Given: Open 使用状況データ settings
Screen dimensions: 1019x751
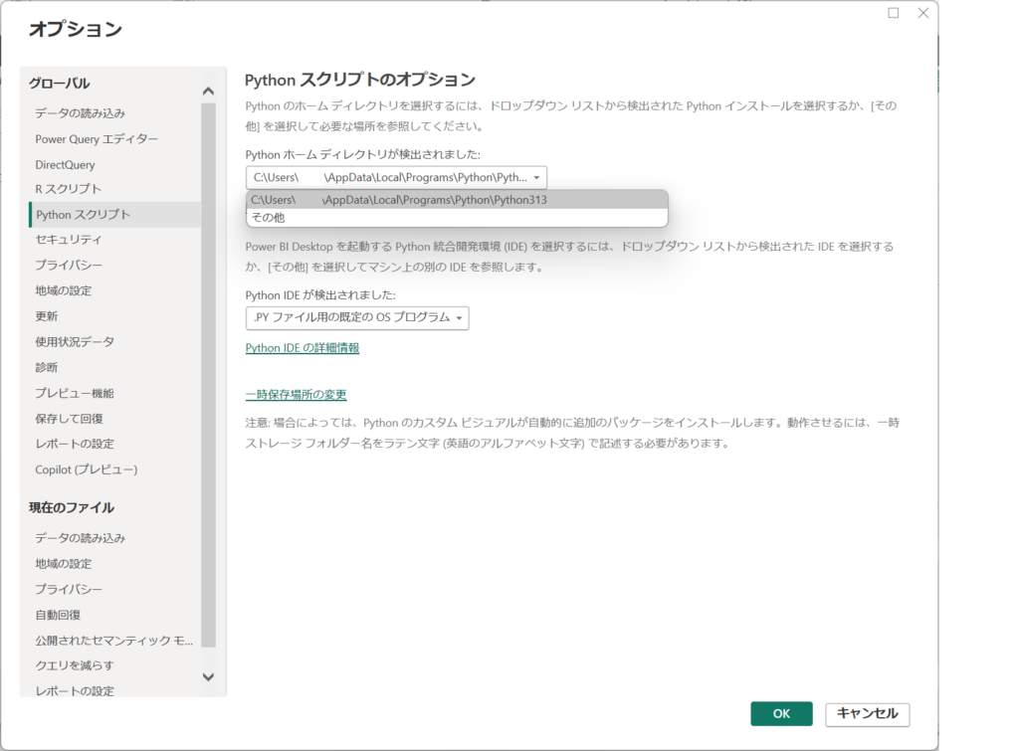Looking at the screenshot, I should click(75, 342).
